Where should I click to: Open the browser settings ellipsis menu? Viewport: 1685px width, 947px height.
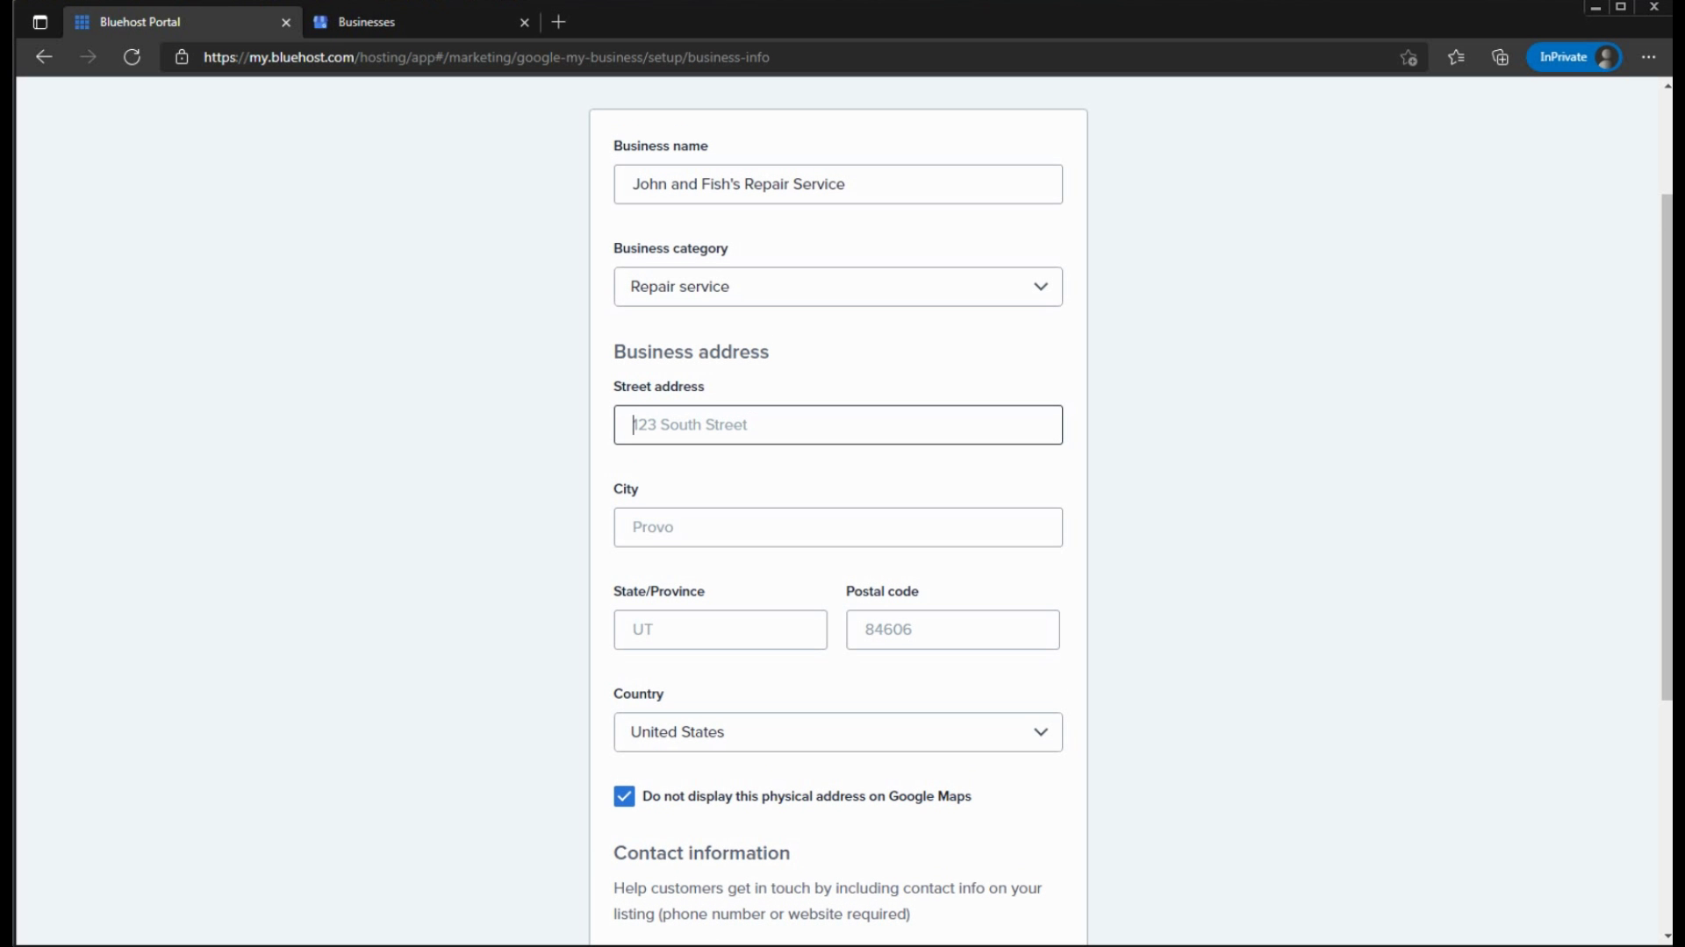coord(1648,57)
